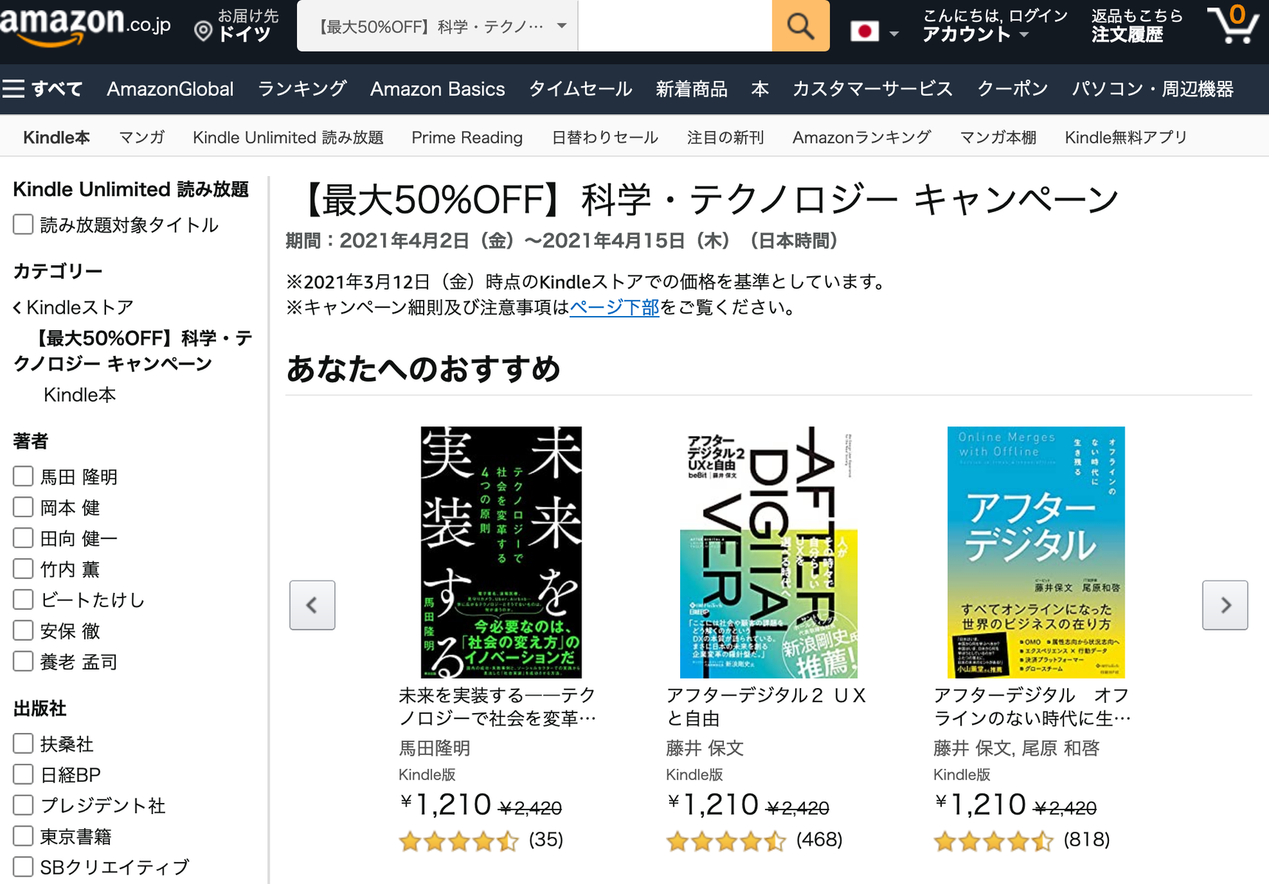The image size is (1269, 884).
Task: Go back to Kindleストア category
Action: (x=74, y=307)
